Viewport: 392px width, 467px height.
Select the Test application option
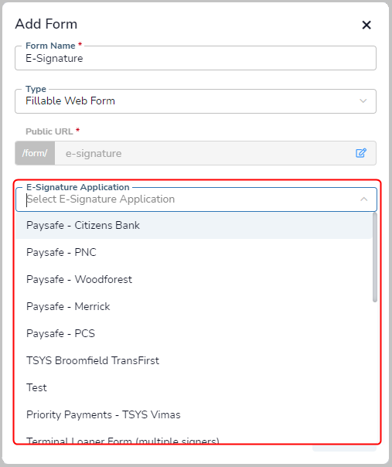point(193,388)
